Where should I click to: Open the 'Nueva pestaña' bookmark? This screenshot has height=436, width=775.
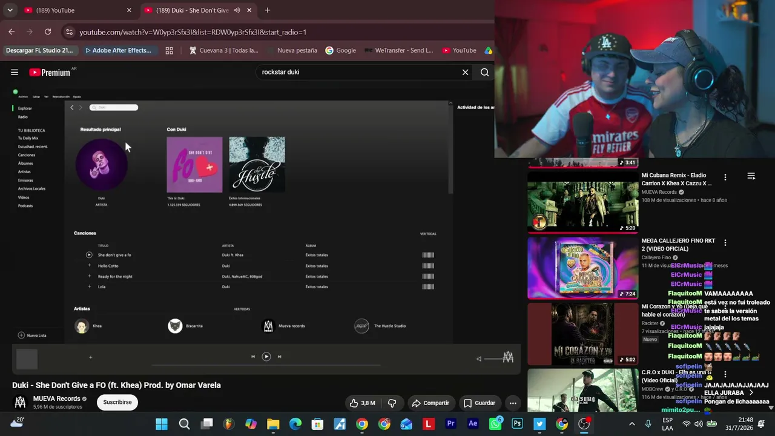point(291,50)
